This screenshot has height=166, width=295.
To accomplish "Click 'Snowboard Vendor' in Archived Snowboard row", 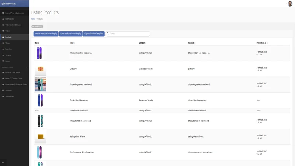I will point(146,100).
